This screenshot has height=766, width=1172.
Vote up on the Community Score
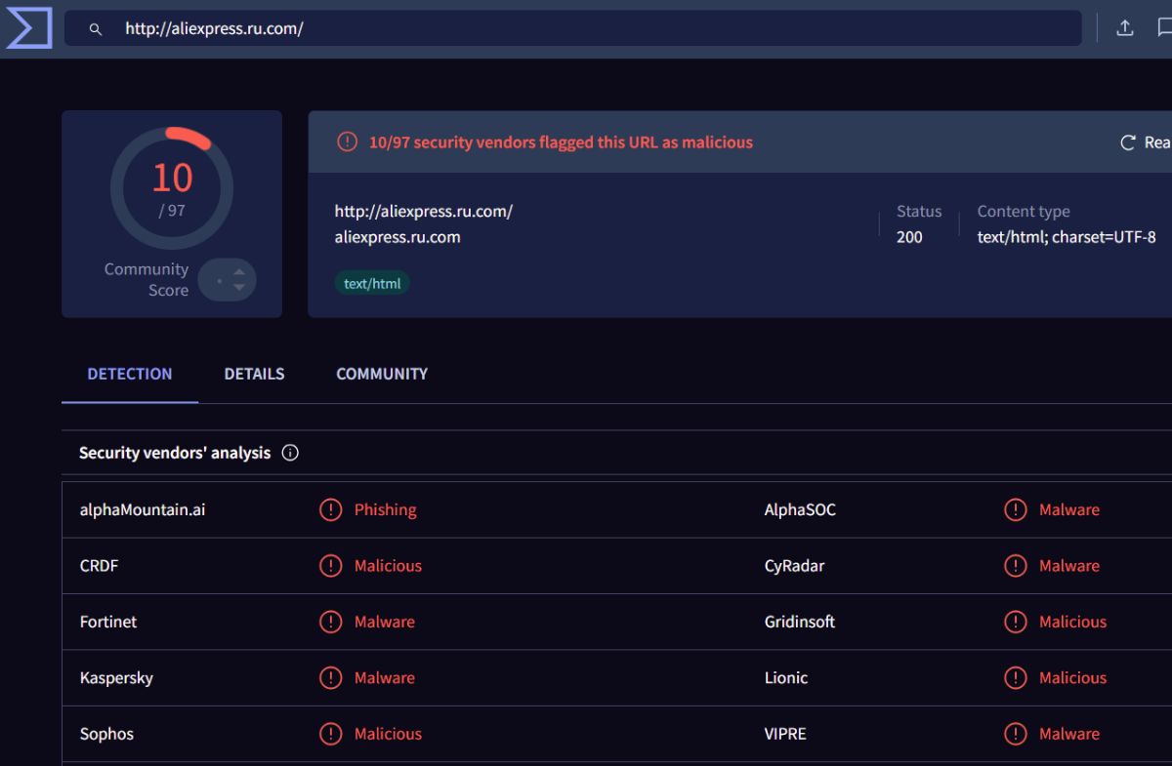point(239,271)
